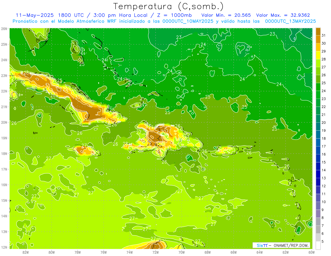The width and height of the screenshot is (331, 256).
Task: Click the title "Temperatura (C,somb.)"
Action: 169,6
